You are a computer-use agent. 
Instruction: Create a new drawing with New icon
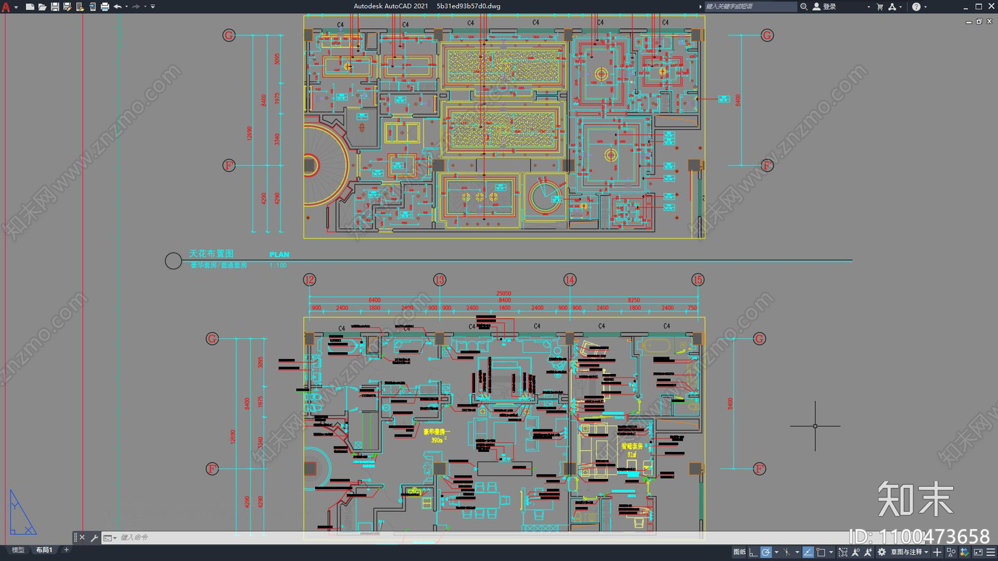click(x=29, y=6)
